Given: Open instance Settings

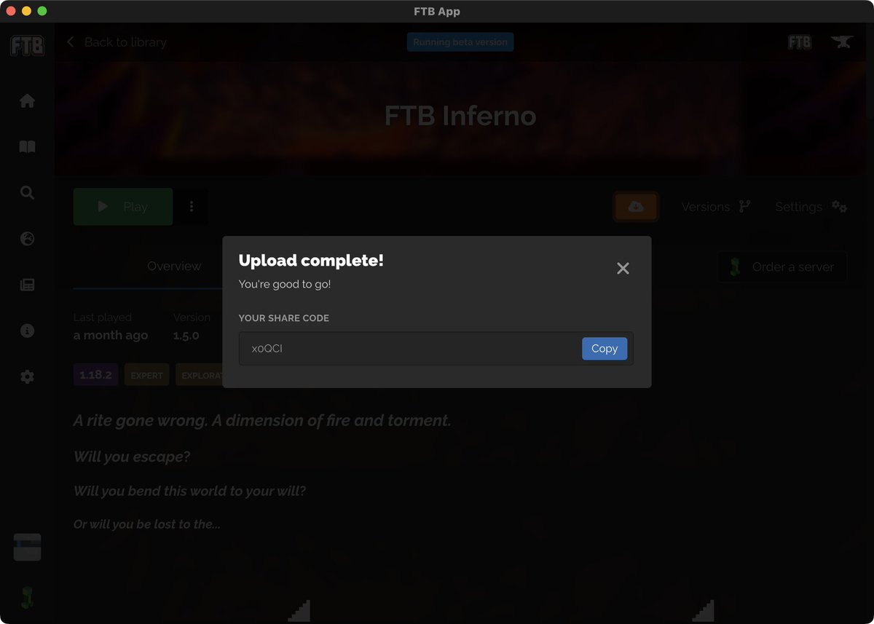Looking at the screenshot, I should pos(811,207).
